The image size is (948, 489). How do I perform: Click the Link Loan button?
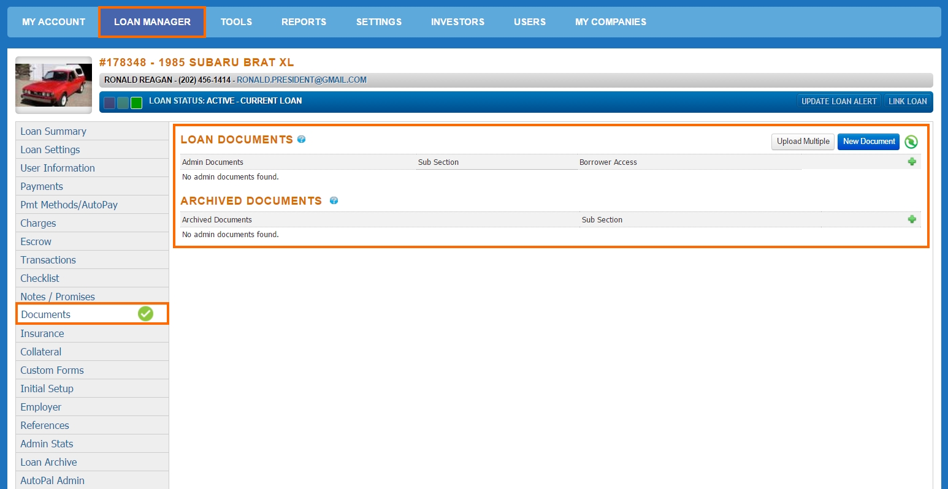click(908, 102)
